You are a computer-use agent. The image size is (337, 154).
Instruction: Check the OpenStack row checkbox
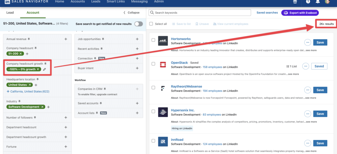(153, 64)
